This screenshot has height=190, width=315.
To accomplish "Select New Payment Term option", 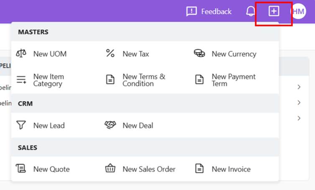I will point(233,80).
